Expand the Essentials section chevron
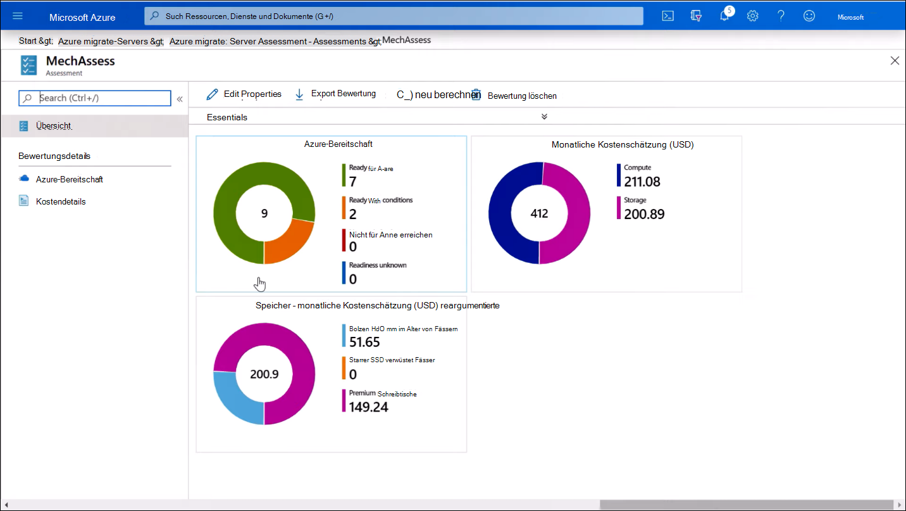This screenshot has width=906, height=511. tap(544, 117)
